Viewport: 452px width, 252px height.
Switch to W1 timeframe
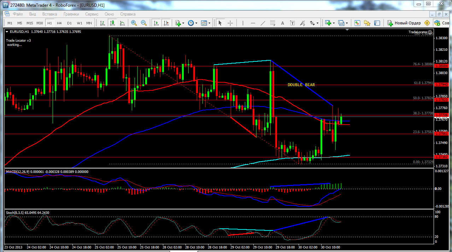pos(80,23)
